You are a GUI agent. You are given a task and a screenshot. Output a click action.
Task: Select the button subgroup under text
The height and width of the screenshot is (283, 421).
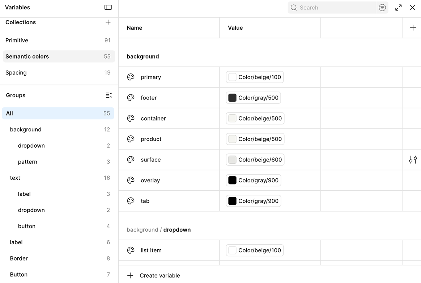click(x=58, y=226)
